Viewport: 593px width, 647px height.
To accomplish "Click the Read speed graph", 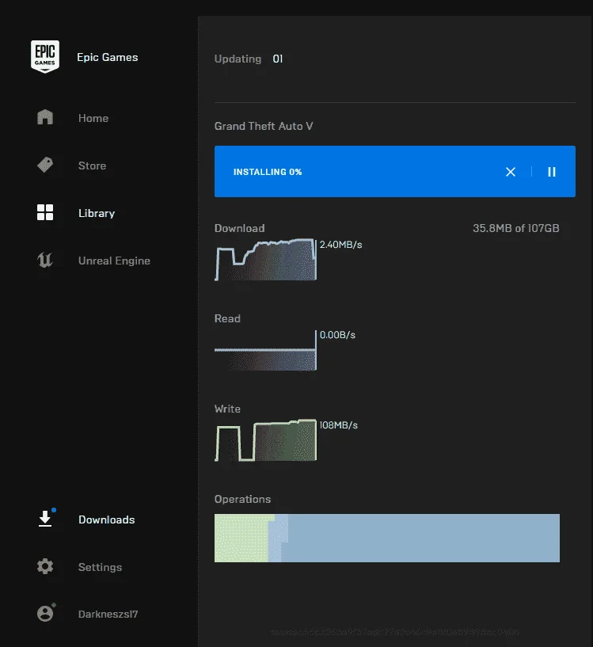I will 266,350.
